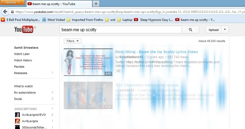The image size is (245, 129).
Task: Select What to watch in the sidebar
Action: (x=23, y=86)
